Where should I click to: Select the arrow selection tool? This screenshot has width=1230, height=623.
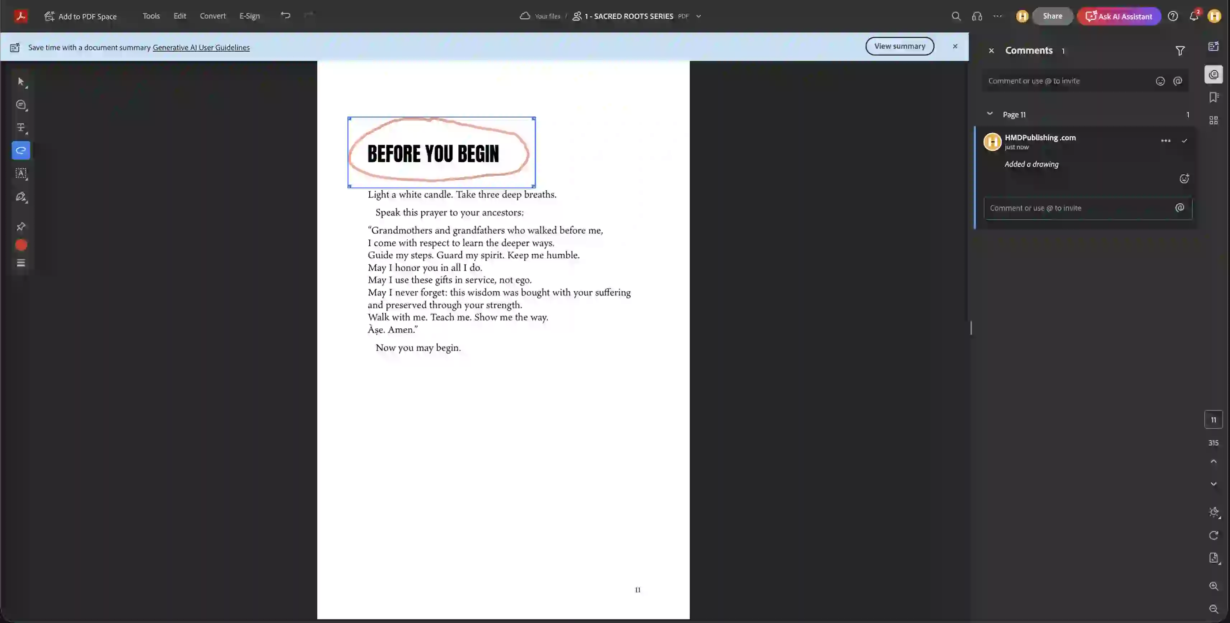[x=21, y=82]
